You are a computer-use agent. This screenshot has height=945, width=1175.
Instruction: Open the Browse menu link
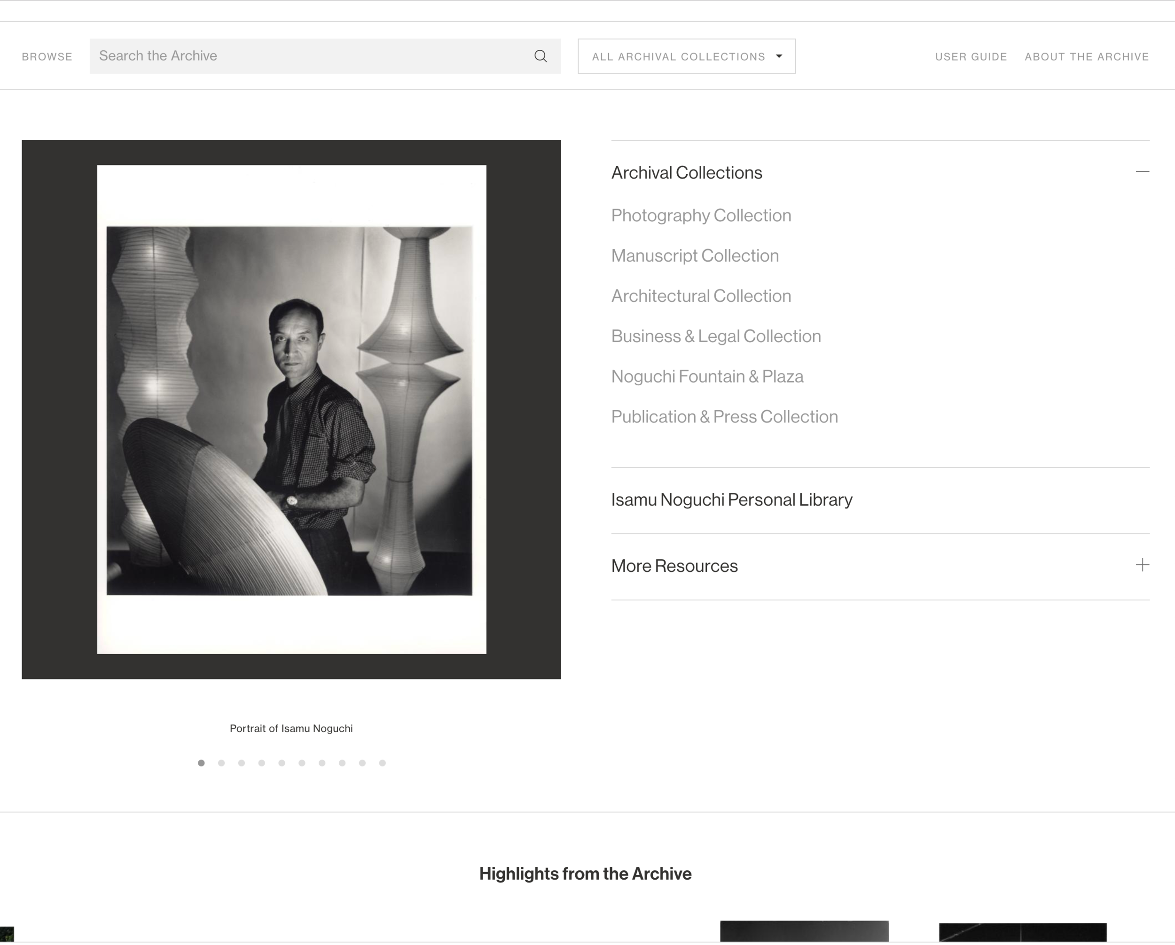[x=47, y=57]
